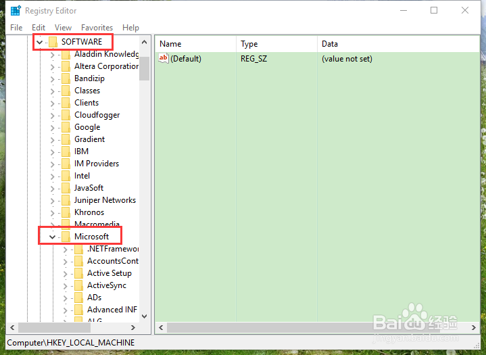Expand the ADs key arrow
486x355 pixels.
(x=65, y=298)
